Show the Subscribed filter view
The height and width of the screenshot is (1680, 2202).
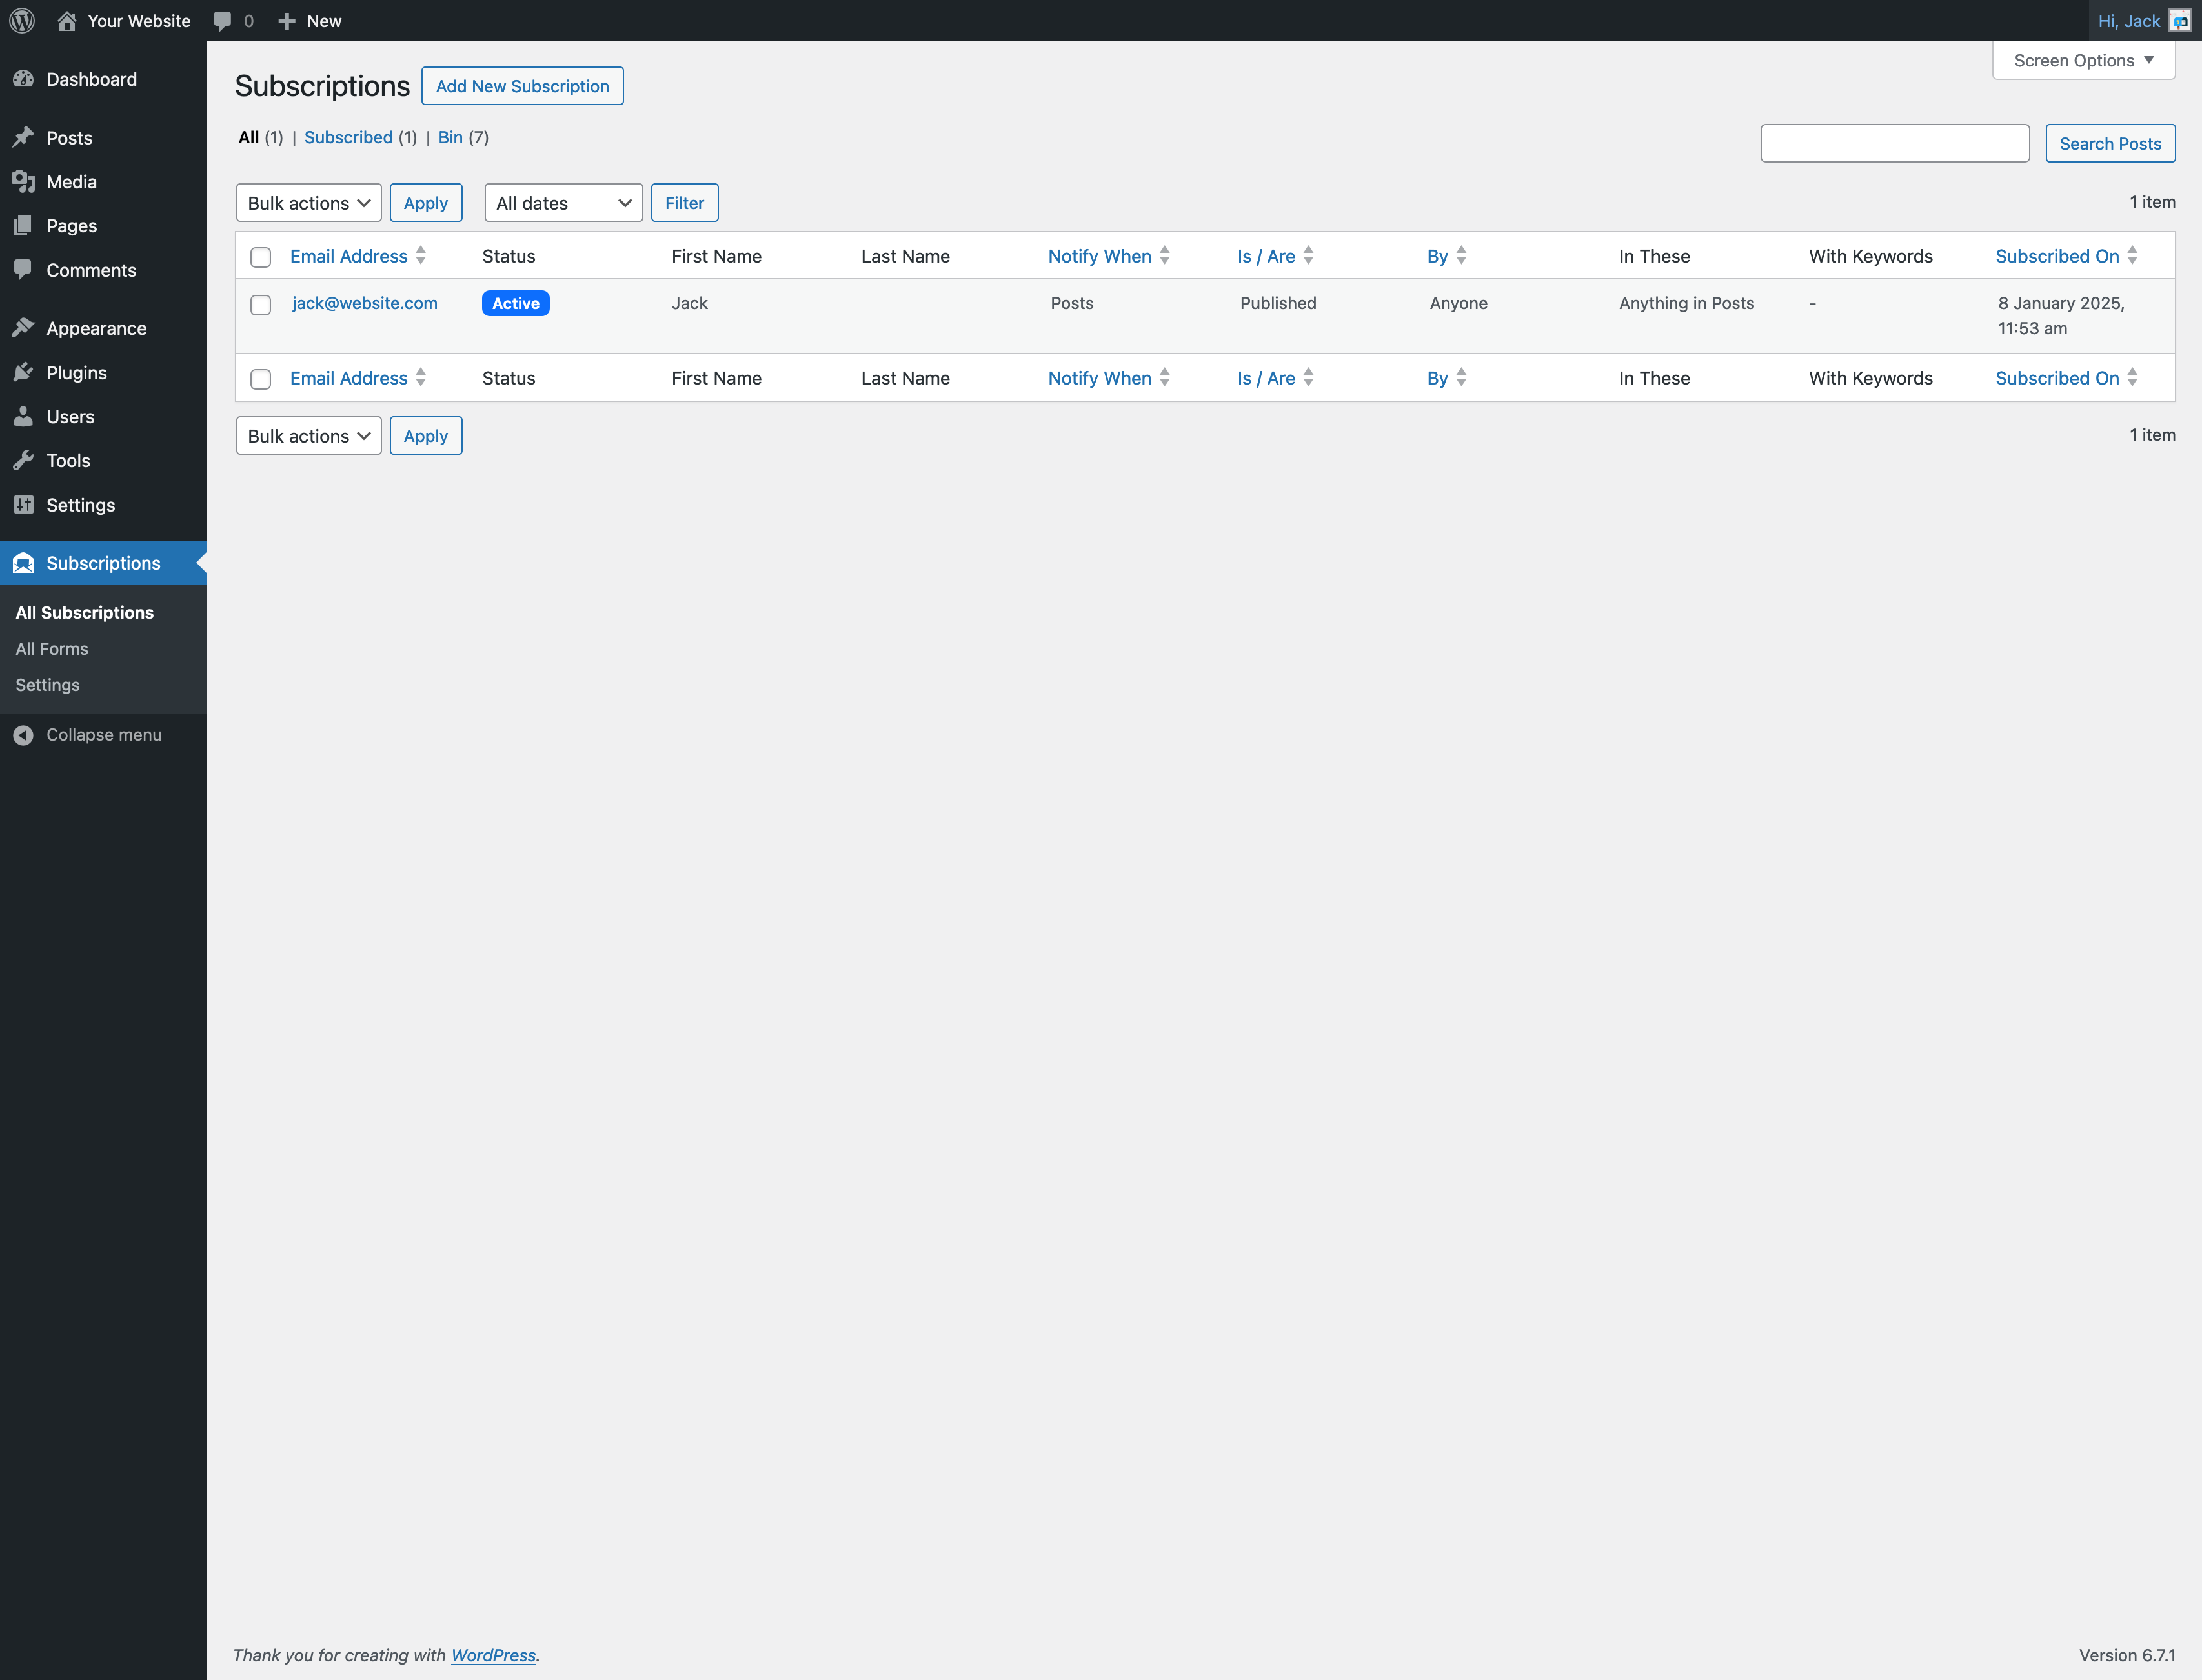point(348,137)
